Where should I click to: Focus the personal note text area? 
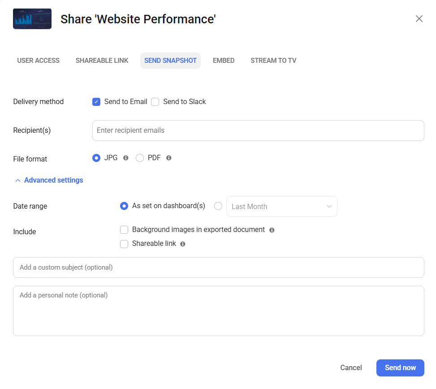[x=219, y=311]
